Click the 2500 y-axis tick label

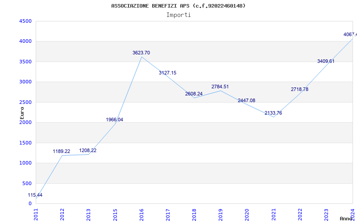tap(25, 102)
